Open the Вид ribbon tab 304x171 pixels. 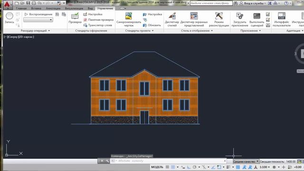tap(90, 9)
